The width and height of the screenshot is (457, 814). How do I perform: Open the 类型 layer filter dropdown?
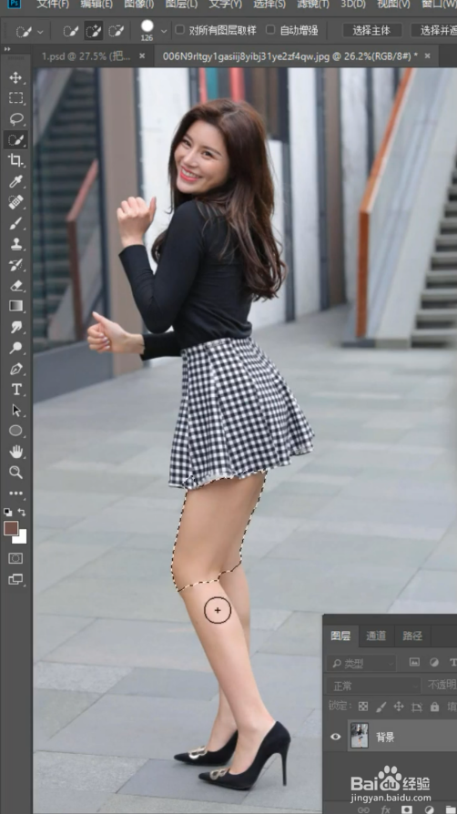(361, 663)
